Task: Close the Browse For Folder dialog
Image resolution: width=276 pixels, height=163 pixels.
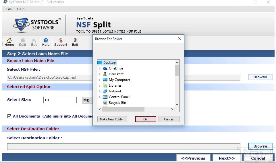Action: pos(180,39)
